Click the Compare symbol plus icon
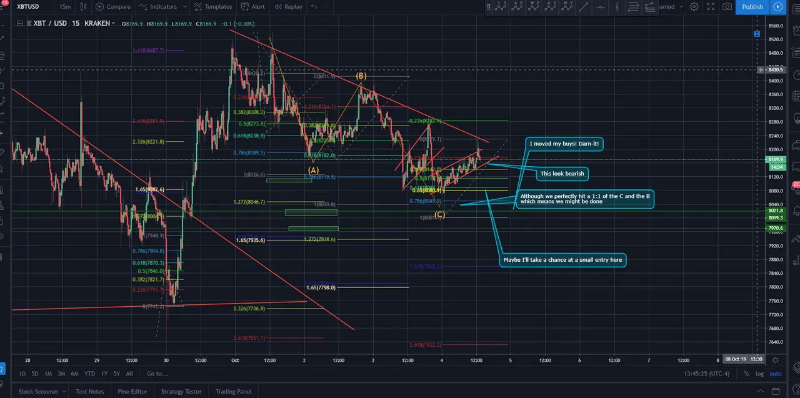This screenshot has width=800, height=398. [x=99, y=6]
